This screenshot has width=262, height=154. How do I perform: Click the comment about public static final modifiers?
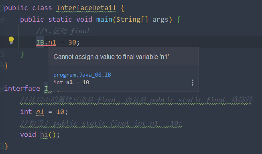[136, 100]
